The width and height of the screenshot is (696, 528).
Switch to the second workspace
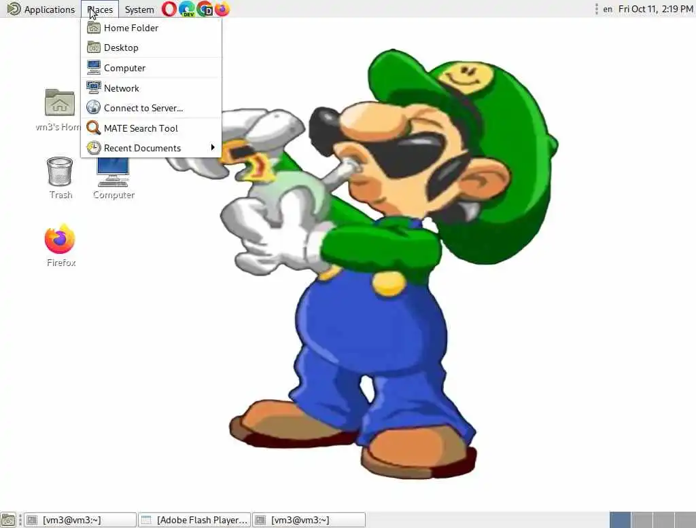(642, 520)
